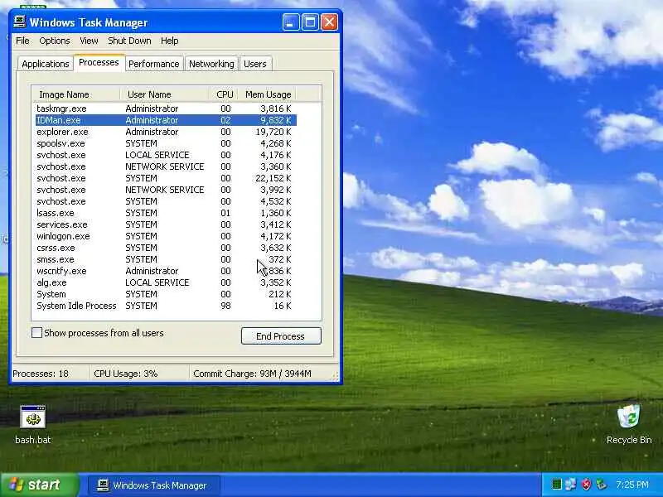The width and height of the screenshot is (663, 497).
Task: Click Windows Task Manager taskbar button
Action: point(154,485)
